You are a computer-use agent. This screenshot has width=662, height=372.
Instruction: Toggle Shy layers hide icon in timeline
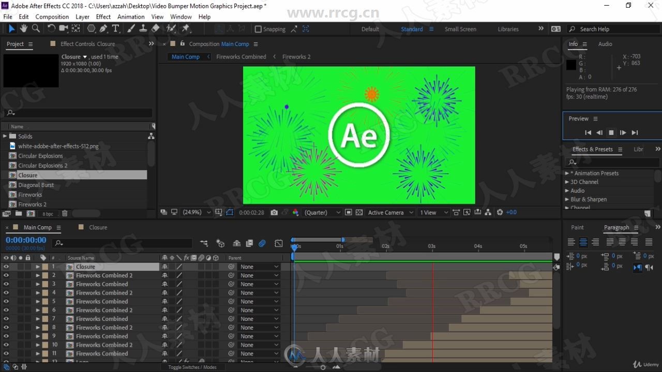(237, 243)
